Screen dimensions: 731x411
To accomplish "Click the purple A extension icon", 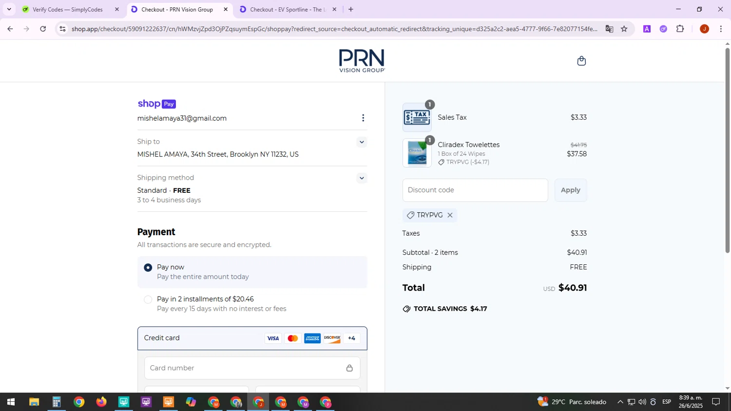I will (x=647, y=29).
